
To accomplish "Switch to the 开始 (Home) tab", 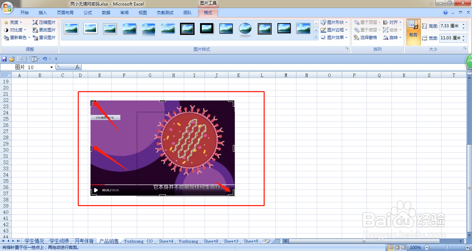I will [24, 13].
